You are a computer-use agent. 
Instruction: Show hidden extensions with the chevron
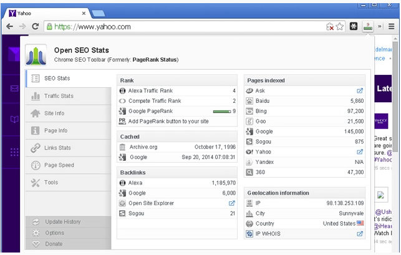click(380, 26)
